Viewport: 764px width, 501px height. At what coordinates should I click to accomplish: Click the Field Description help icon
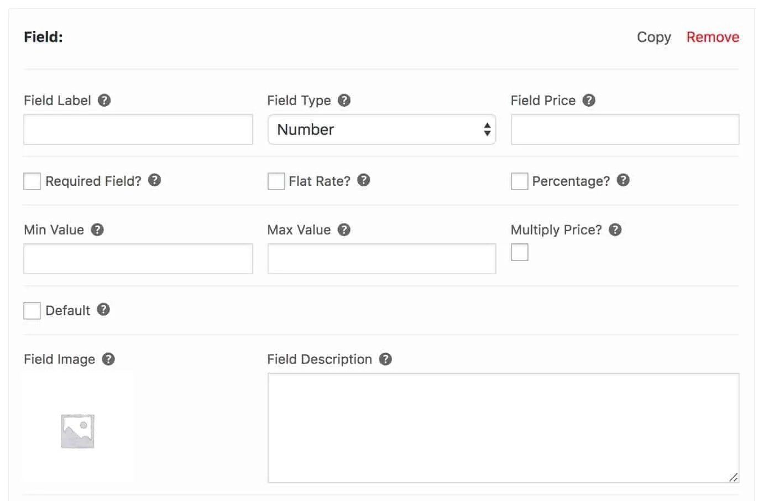386,359
